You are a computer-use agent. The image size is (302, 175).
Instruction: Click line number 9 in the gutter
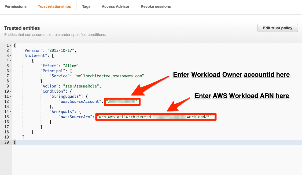click(x=8, y=86)
